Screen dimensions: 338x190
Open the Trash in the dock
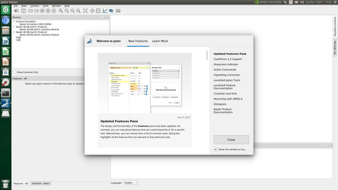click(5, 185)
